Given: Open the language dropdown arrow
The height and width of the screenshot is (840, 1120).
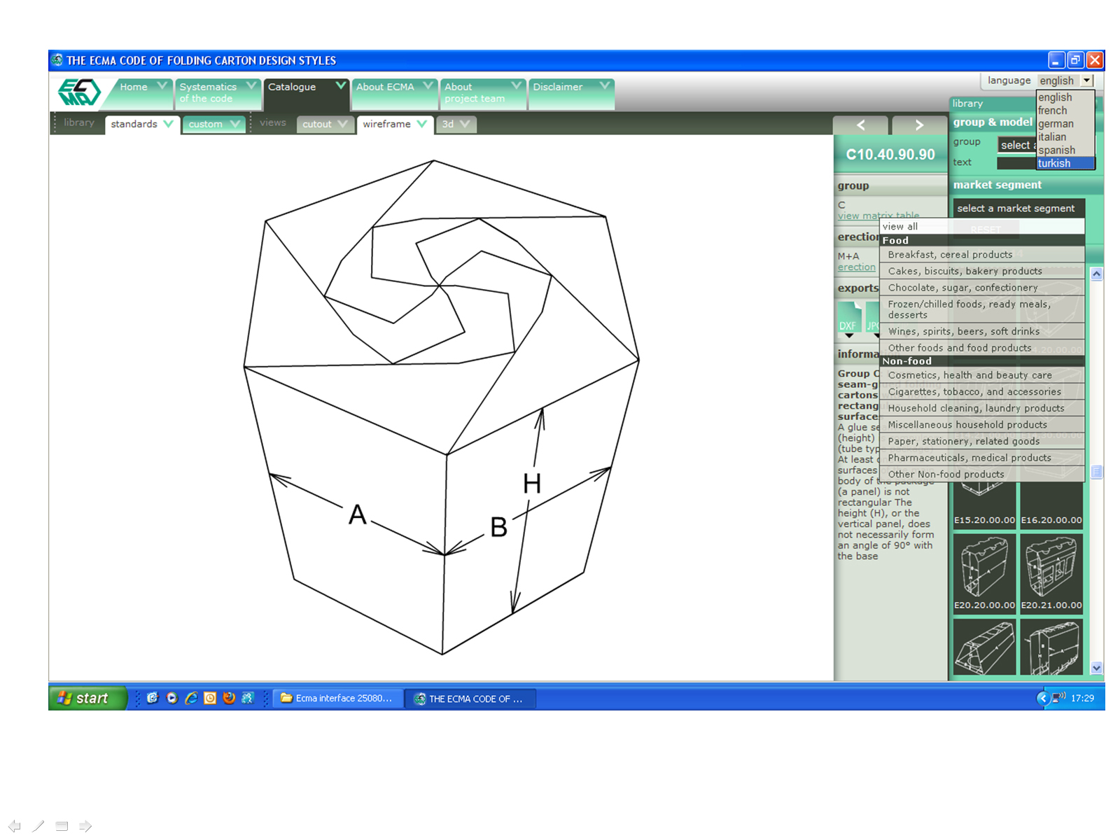Looking at the screenshot, I should [x=1087, y=80].
